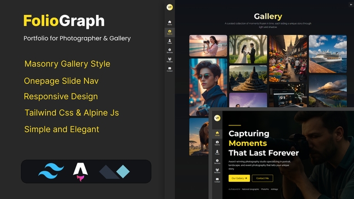This screenshot has width=354, height=199.
Task: Click the yellow Our Gallery button
Action: (x=239, y=178)
